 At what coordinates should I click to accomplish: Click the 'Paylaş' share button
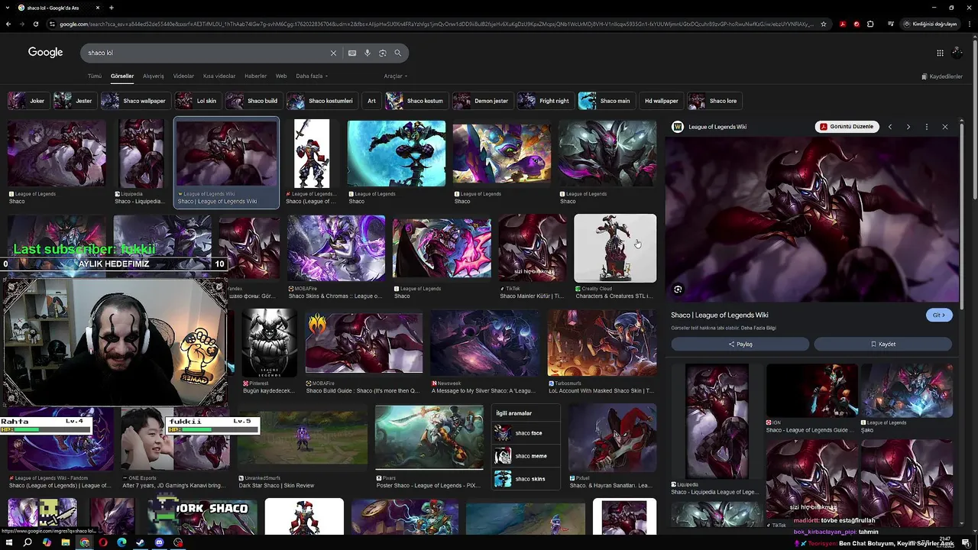pos(740,344)
